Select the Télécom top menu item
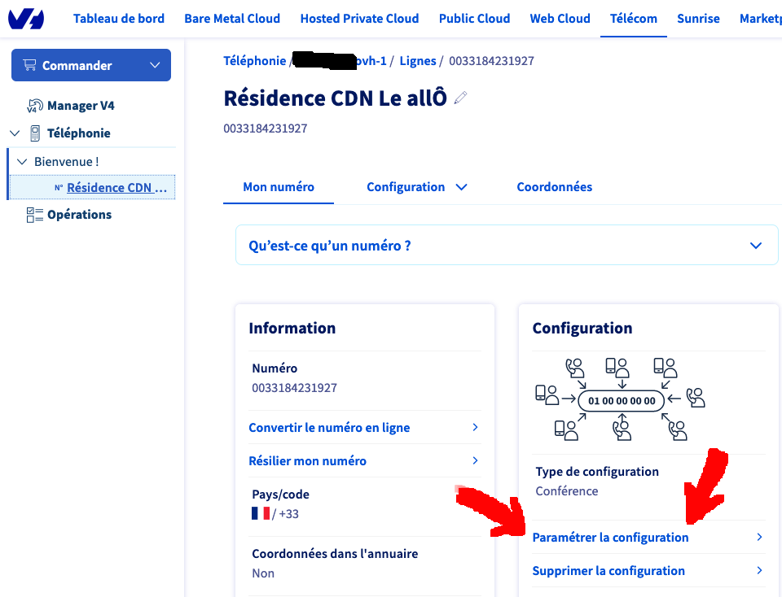Screen dimensions: 782x597 click(x=634, y=19)
